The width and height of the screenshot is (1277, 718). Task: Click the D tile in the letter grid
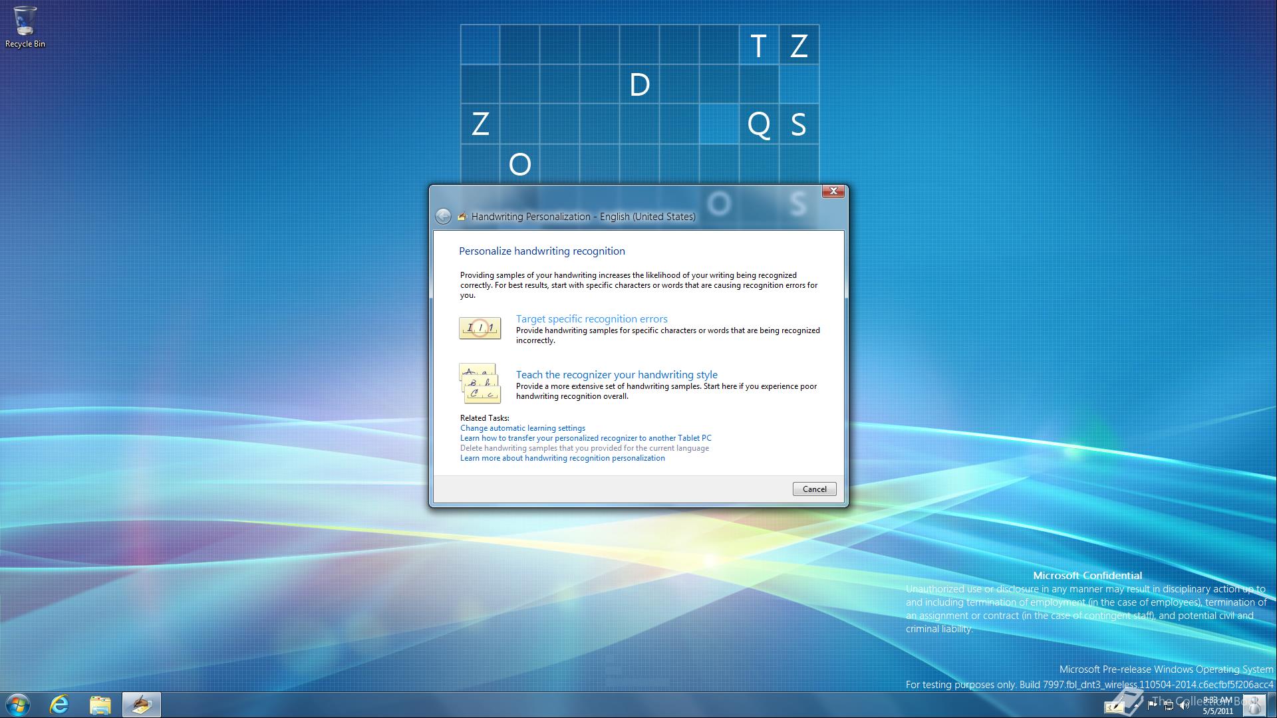(x=639, y=84)
